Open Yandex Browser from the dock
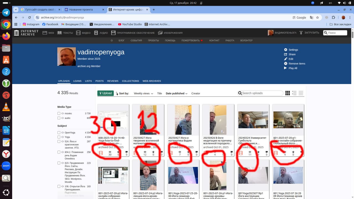 pyautogui.click(x=6, y=154)
